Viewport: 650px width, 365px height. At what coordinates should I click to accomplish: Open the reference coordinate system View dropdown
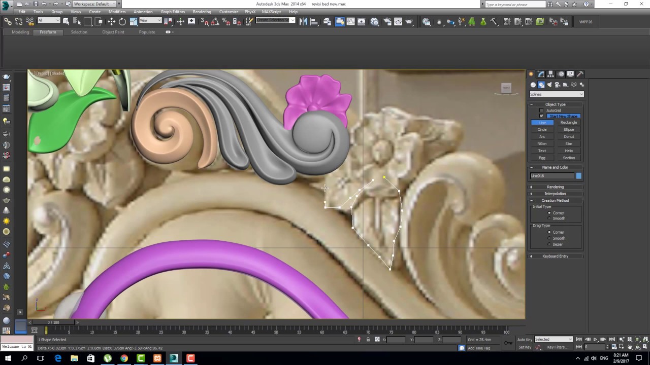click(x=150, y=21)
